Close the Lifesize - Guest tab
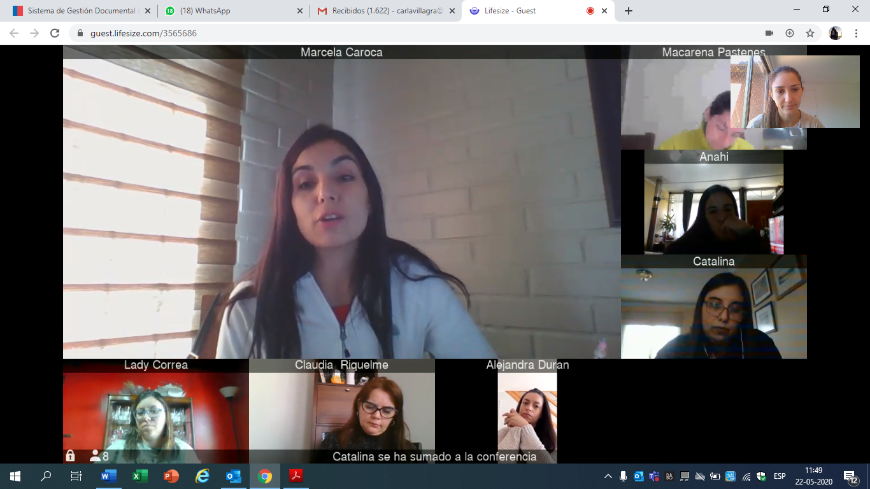 point(604,11)
